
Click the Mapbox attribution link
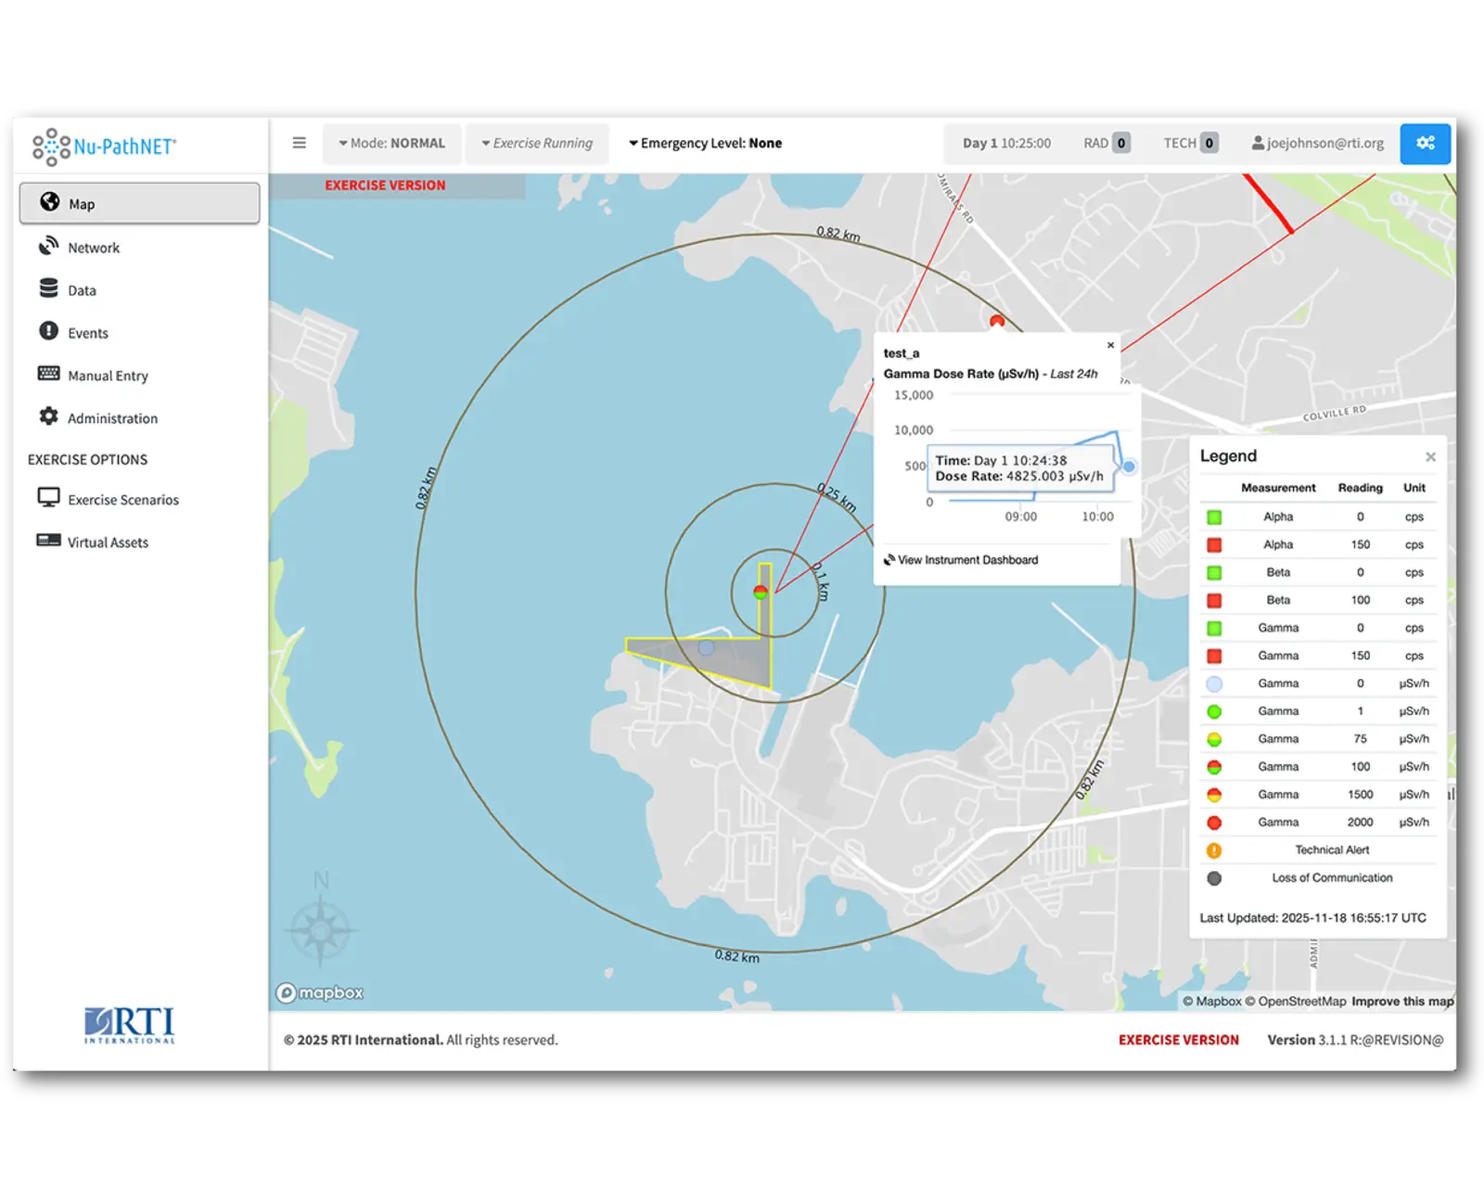click(x=1212, y=1002)
